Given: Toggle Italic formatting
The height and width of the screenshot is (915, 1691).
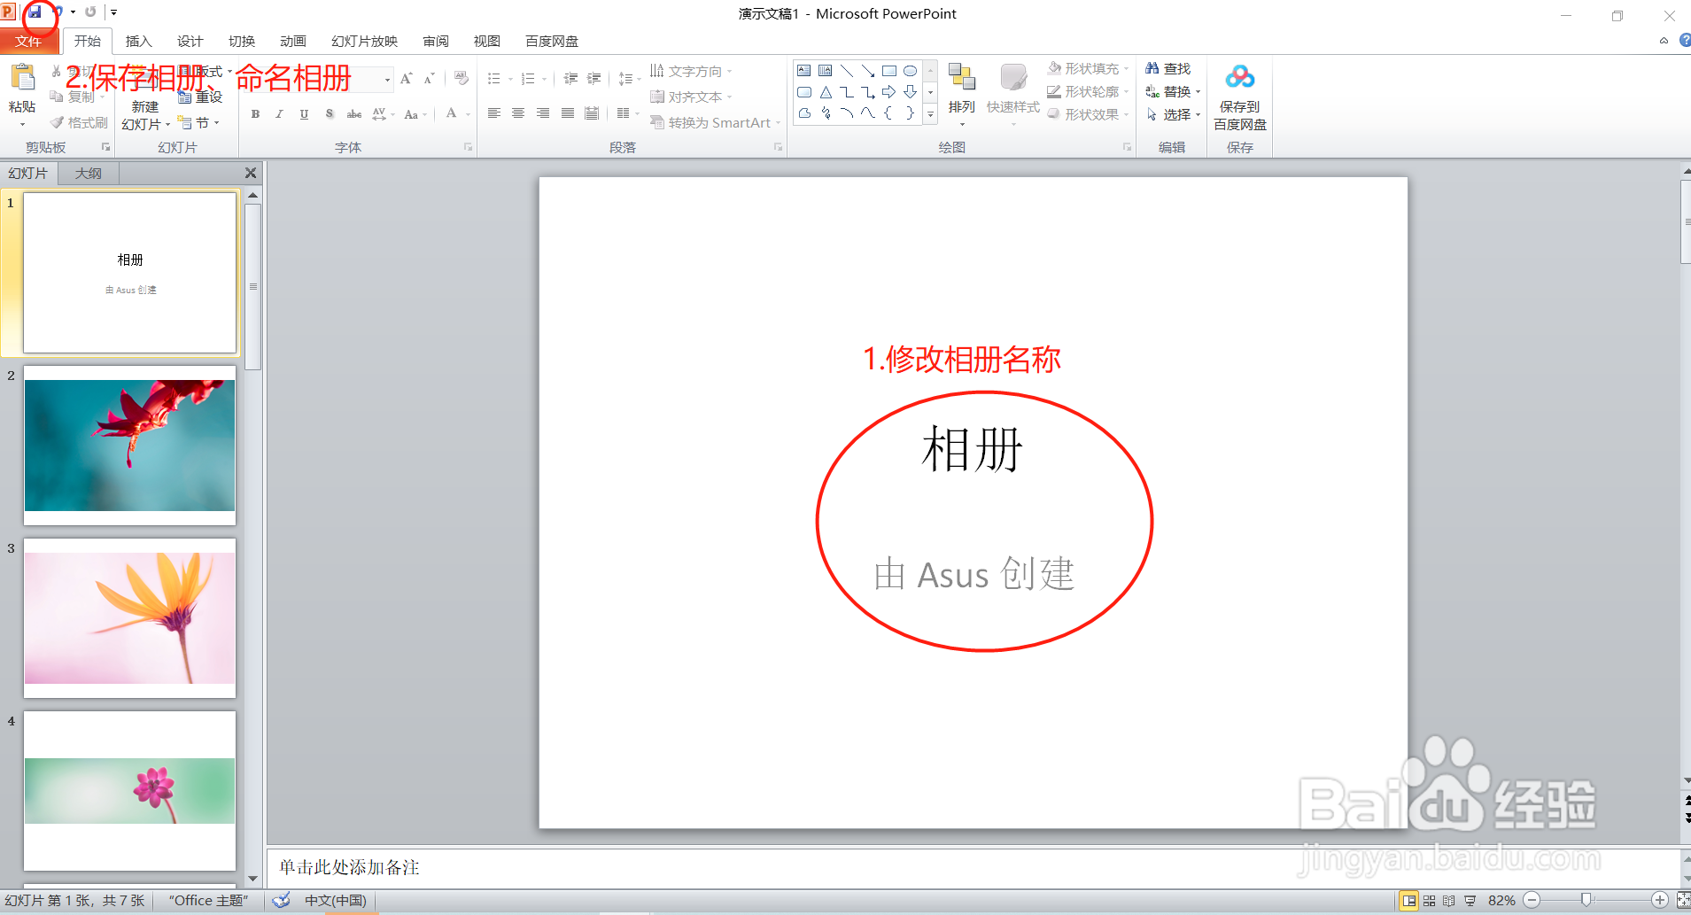Looking at the screenshot, I should [x=279, y=114].
